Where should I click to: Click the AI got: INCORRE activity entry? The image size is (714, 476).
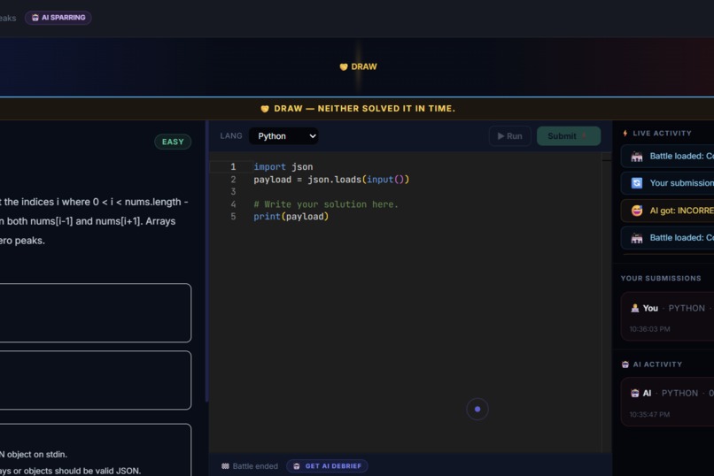(668, 211)
